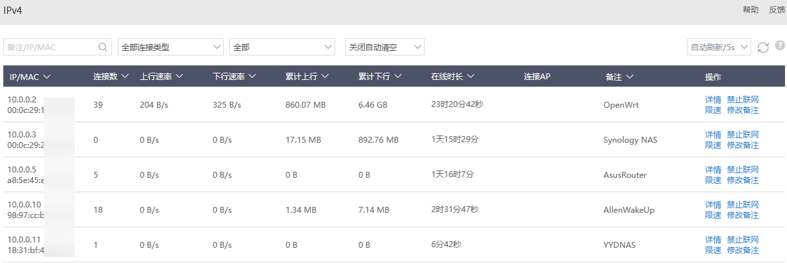Image resolution: width=787 pixels, height=263 pixels.
Task: Click 修改备注 for YYDNAS
Action: 743,250
